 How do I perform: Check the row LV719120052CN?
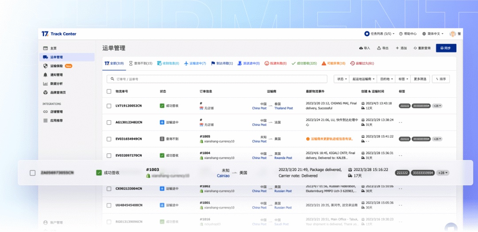coord(109,106)
